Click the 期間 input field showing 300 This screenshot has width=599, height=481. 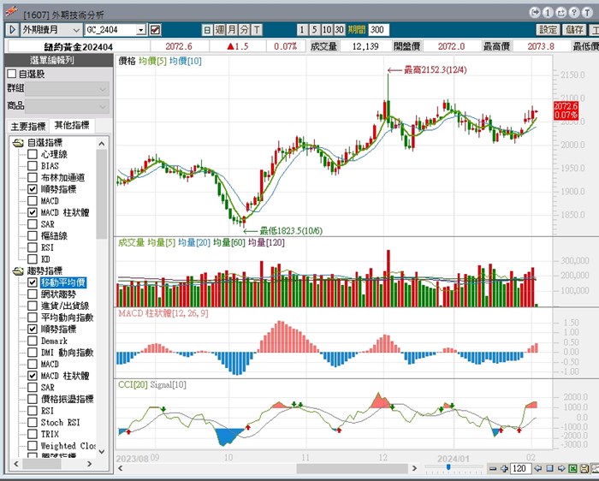378,29
